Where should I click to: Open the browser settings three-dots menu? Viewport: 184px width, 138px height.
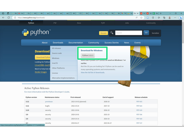pyautogui.click(x=175, y=18)
